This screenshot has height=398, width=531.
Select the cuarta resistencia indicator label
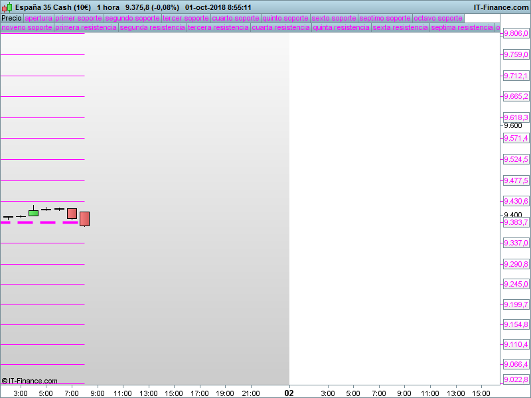click(x=281, y=27)
